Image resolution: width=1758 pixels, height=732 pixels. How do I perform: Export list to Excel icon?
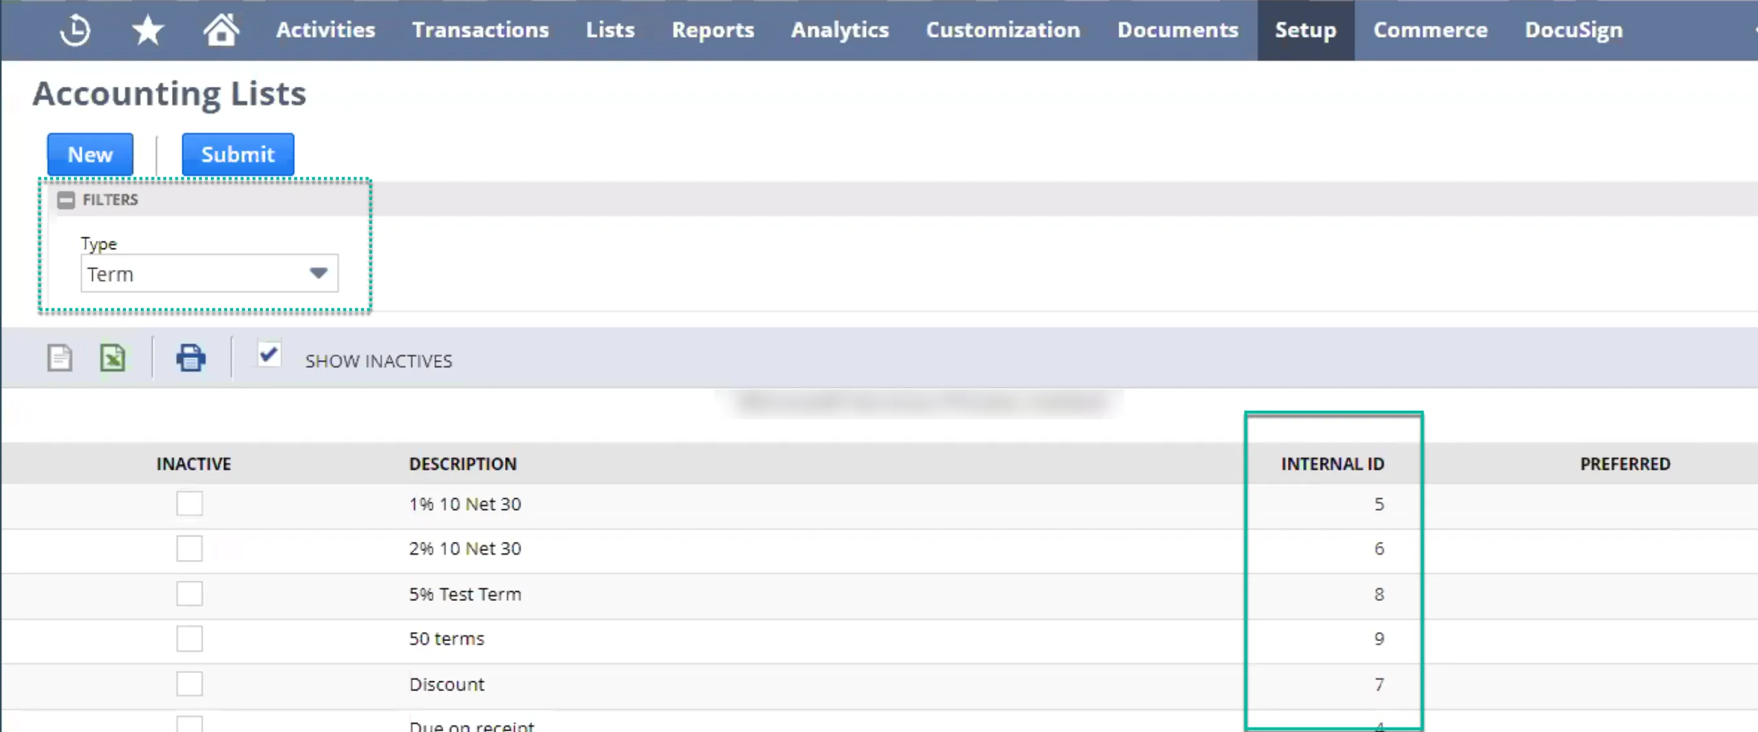pos(112,358)
